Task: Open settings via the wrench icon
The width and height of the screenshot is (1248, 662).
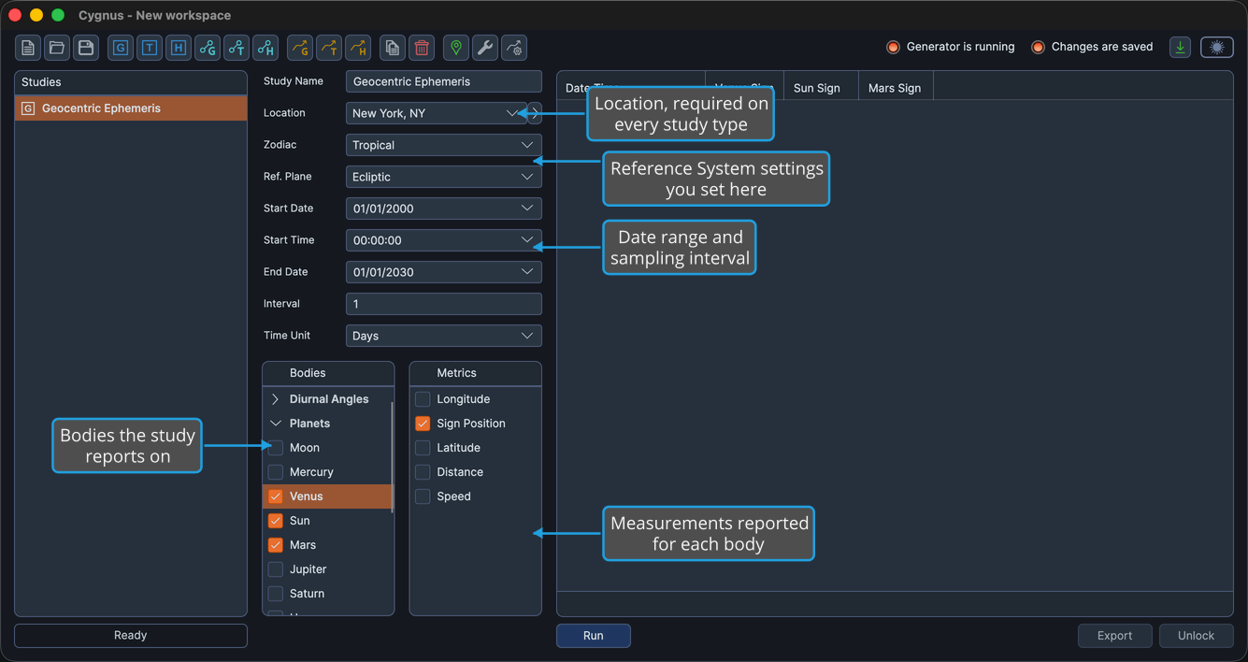Action: pos(485,48)
